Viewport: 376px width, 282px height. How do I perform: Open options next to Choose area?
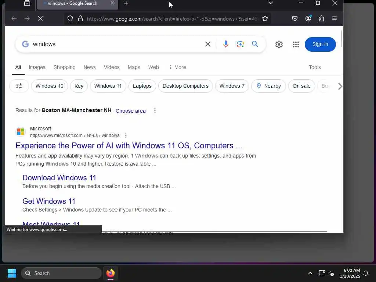[155, 111]
